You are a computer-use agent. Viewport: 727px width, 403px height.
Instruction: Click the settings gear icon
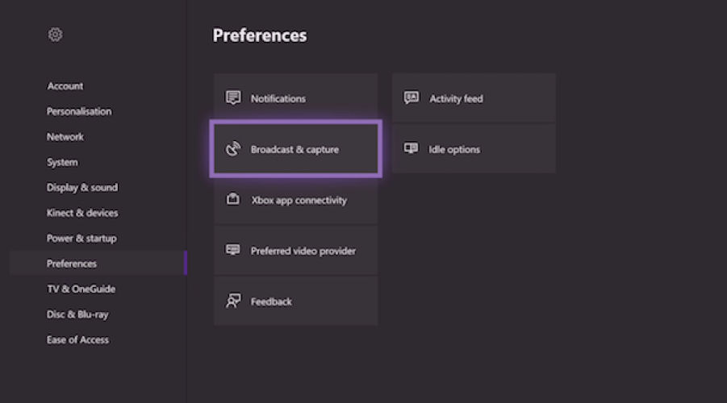tap(55, 35)
